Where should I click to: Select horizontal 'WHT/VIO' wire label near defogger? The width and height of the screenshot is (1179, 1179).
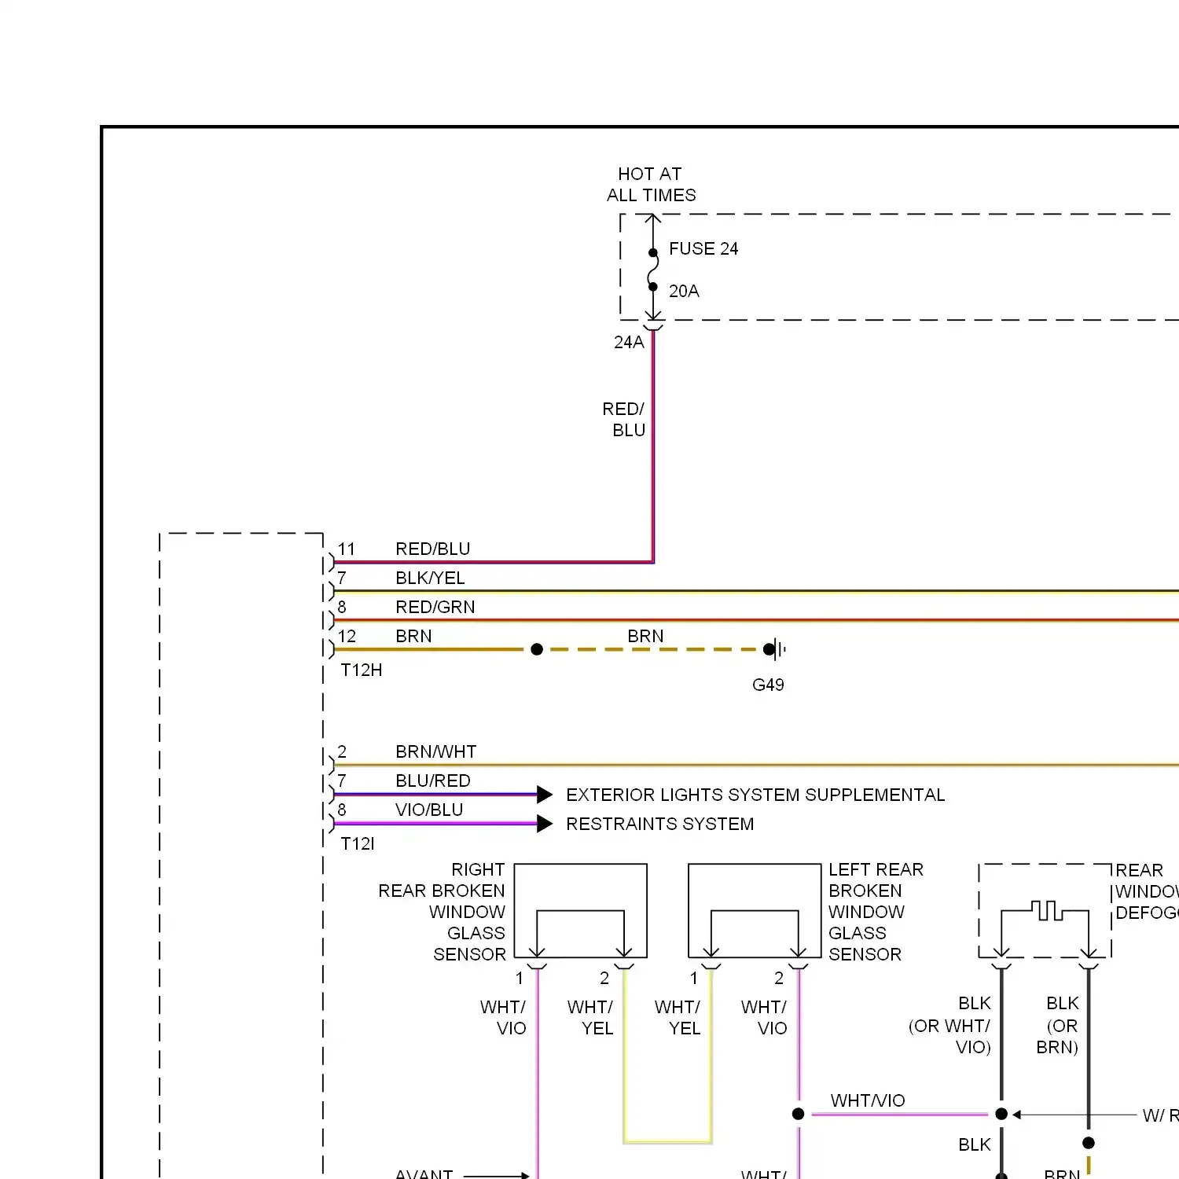click(x=868, y=1101)
